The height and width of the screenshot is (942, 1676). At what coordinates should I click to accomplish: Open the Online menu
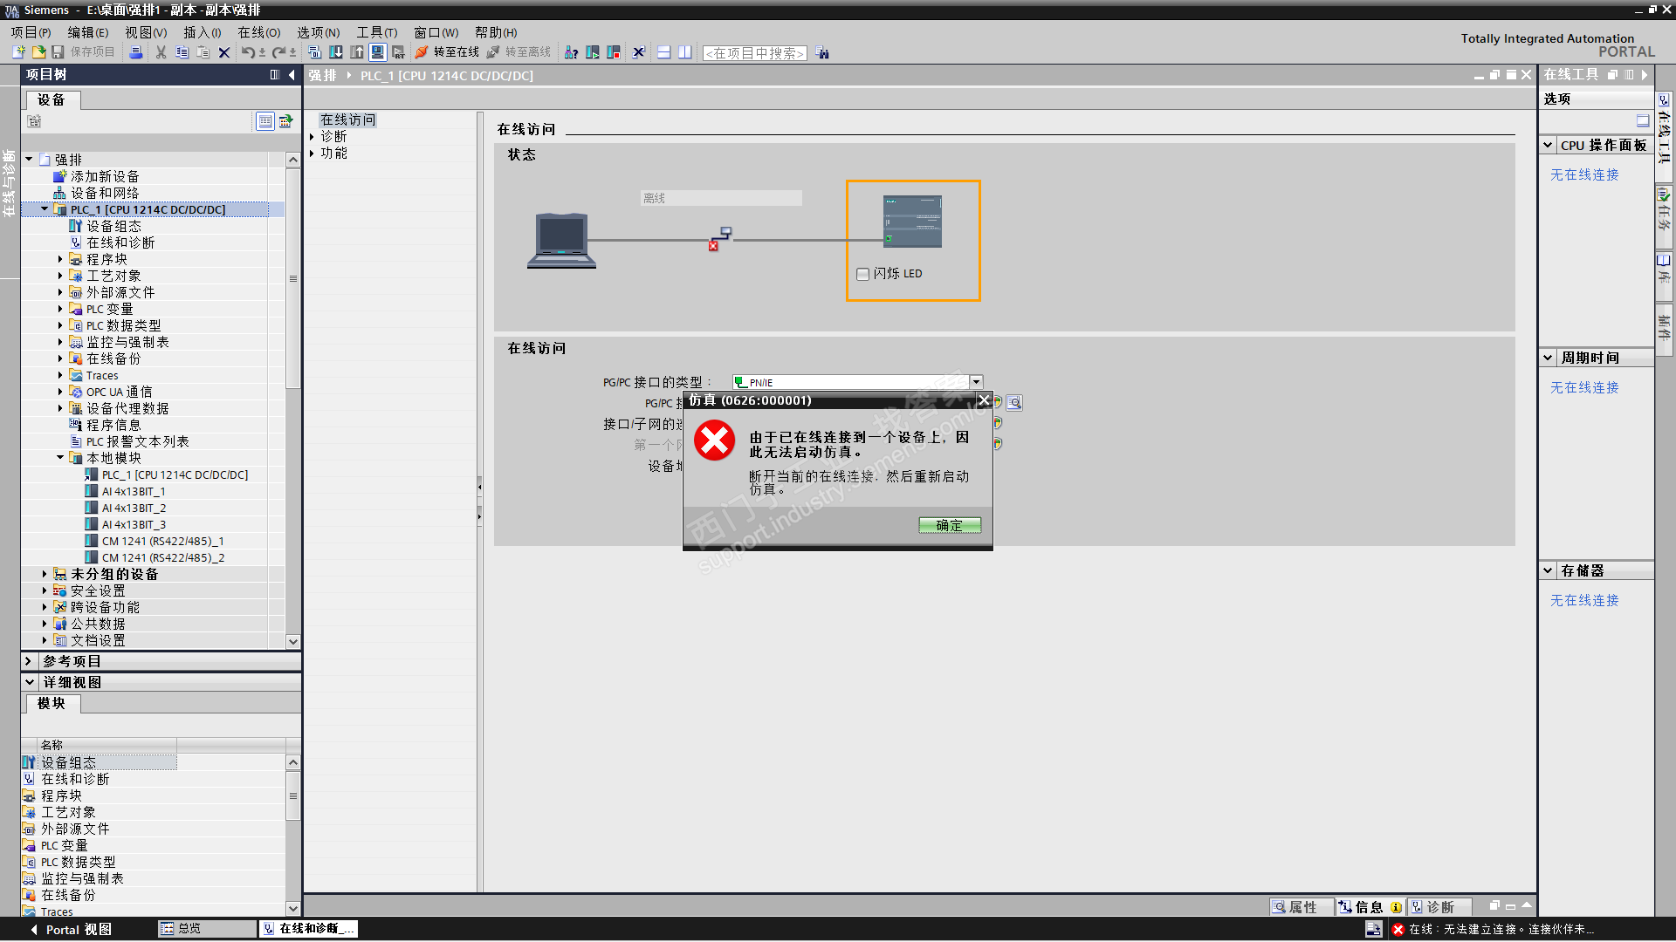(x=258, y=32)
